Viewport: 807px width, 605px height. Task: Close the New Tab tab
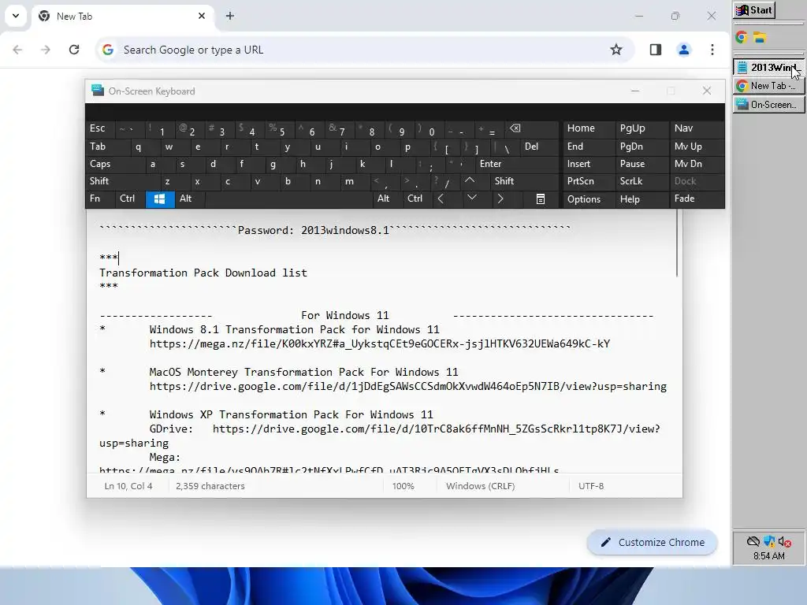click(x=202, y=16)
